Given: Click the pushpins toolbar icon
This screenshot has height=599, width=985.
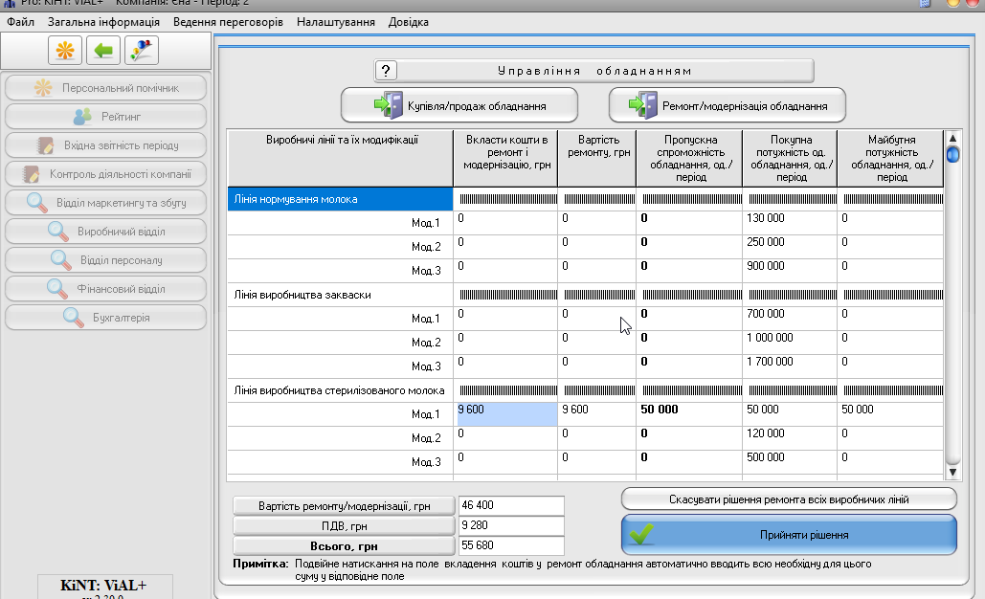Looking at the screenshot, I should 142,50.
